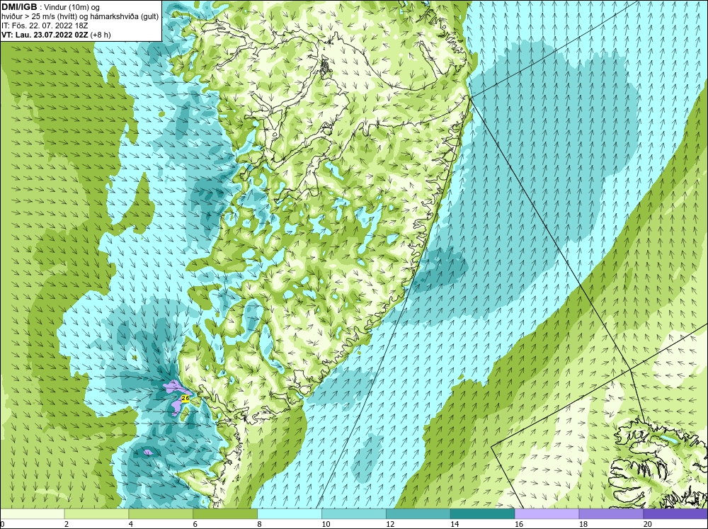The width and height of the screenshot is (708, 529).
Task: Click the 0–2 m/s palest color swatch
Action: pyautogui.click(x=33, y=513)
